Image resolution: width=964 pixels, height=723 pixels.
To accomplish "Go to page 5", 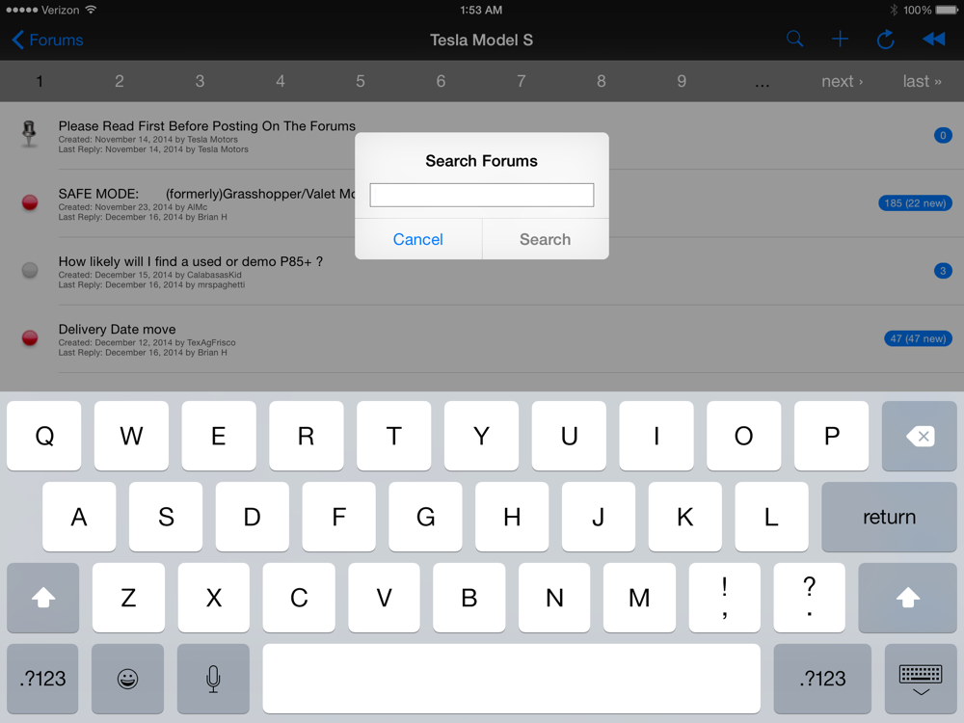I will (x=361, y=81).
